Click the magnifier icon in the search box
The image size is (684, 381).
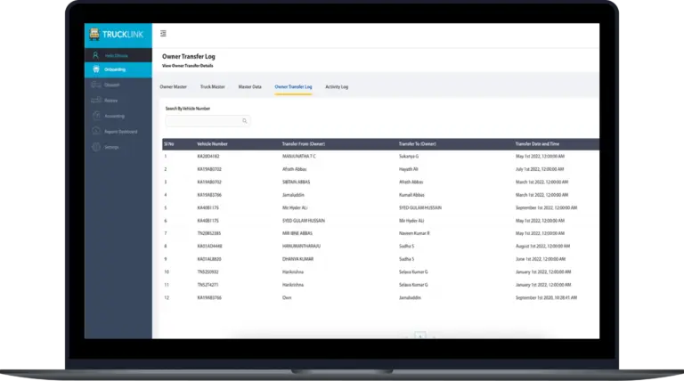click(244, 120)
